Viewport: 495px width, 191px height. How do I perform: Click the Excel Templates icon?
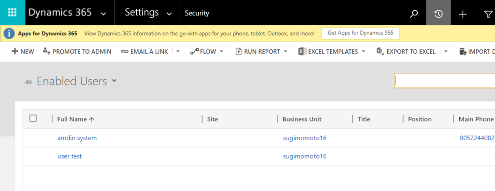[x=302, y=51]
